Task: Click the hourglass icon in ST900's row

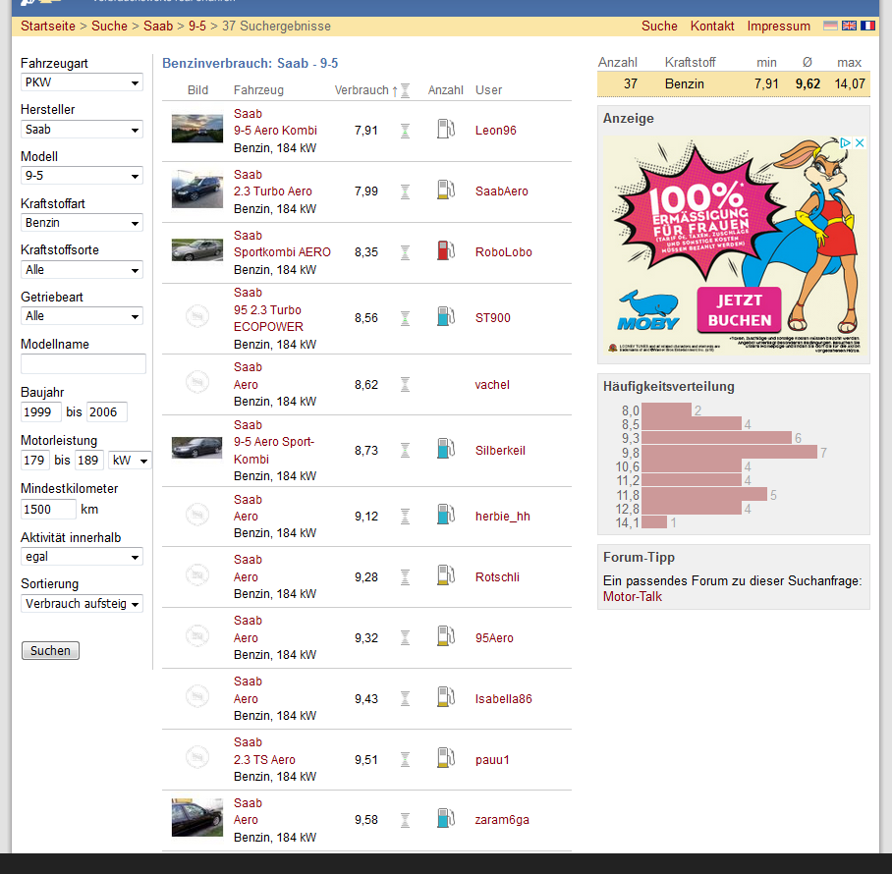Action: 405,318
